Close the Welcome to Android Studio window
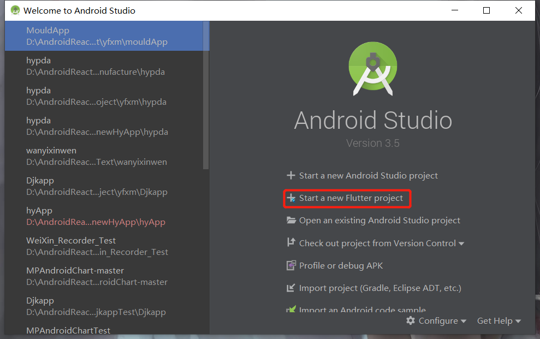This screenshot has height=339, width=540. coord(518,10)
